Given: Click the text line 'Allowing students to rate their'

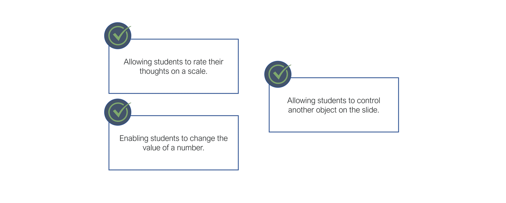Looking at the screenshot, I should pyautogui.click(x=173, y=62).
